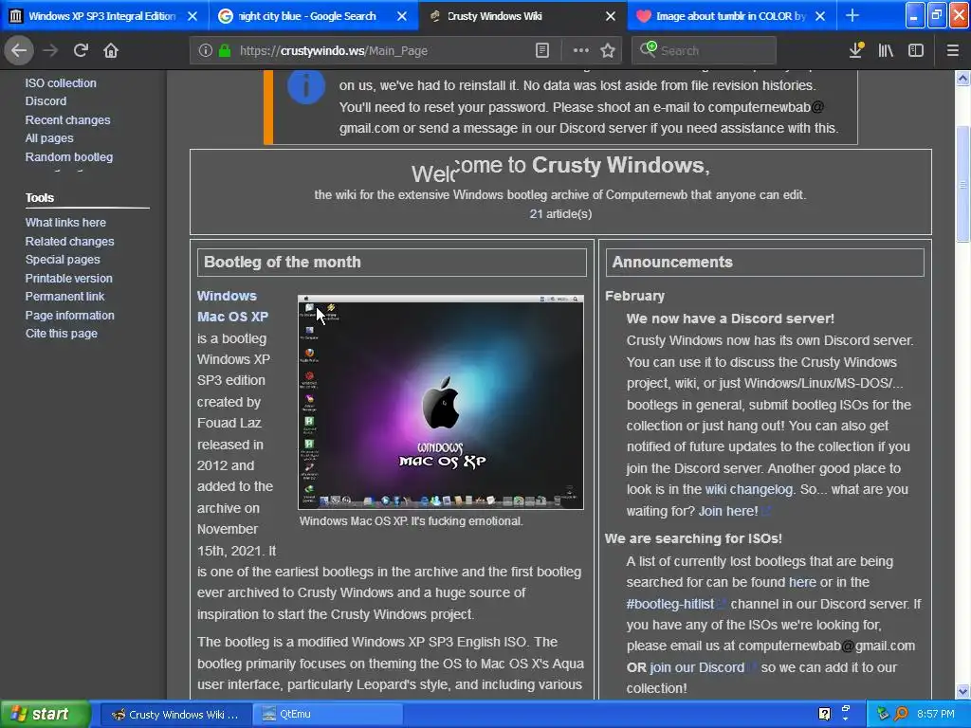Click the forward navigation arrow
This screenshot has height=728, width=971.
pyautogui.click(x=50, y=50)
